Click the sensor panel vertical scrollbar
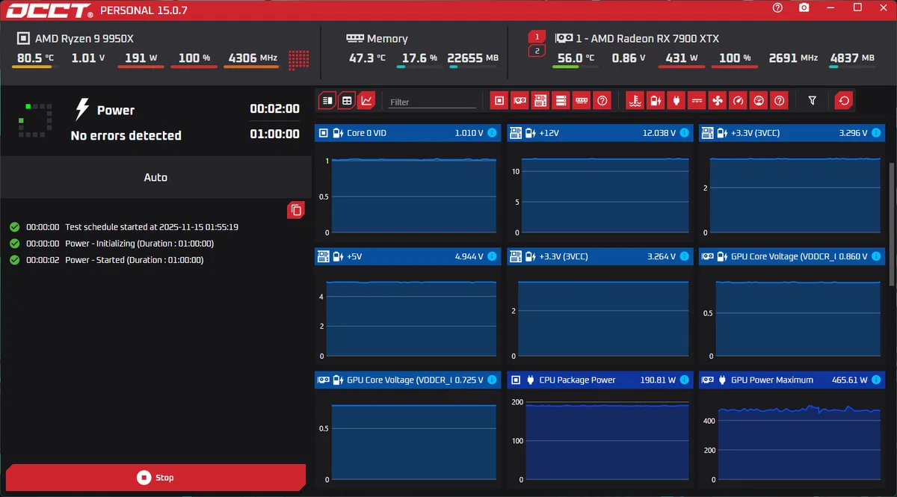897x497 pixels. click(890, 223)
